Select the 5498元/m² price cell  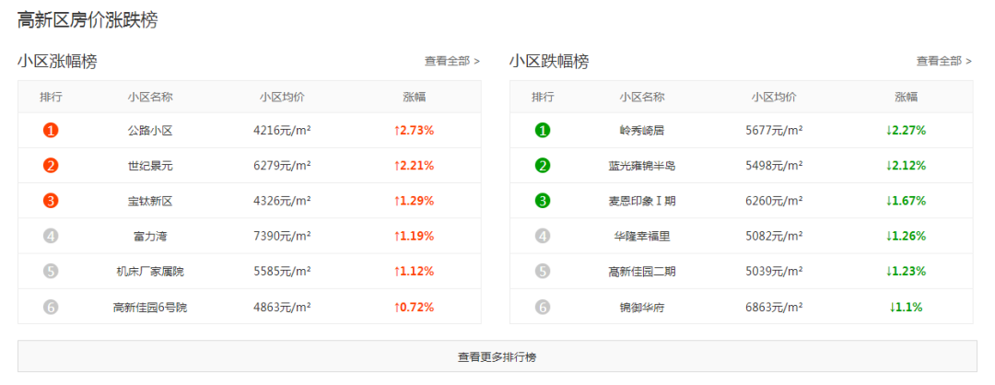[774, 166]
